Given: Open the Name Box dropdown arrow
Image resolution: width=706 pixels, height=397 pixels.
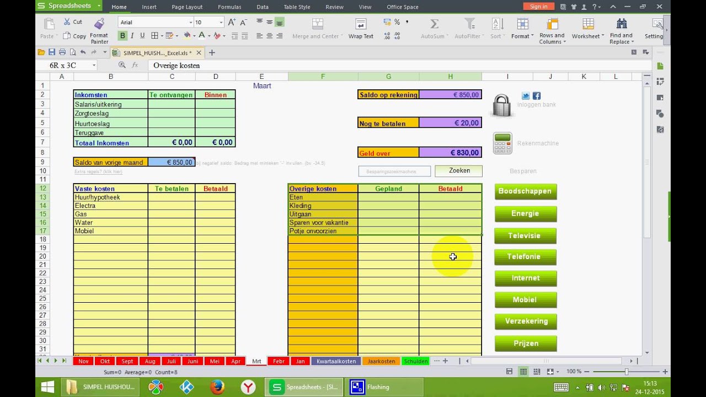Looking at the screenshot, I should point(94,65).
